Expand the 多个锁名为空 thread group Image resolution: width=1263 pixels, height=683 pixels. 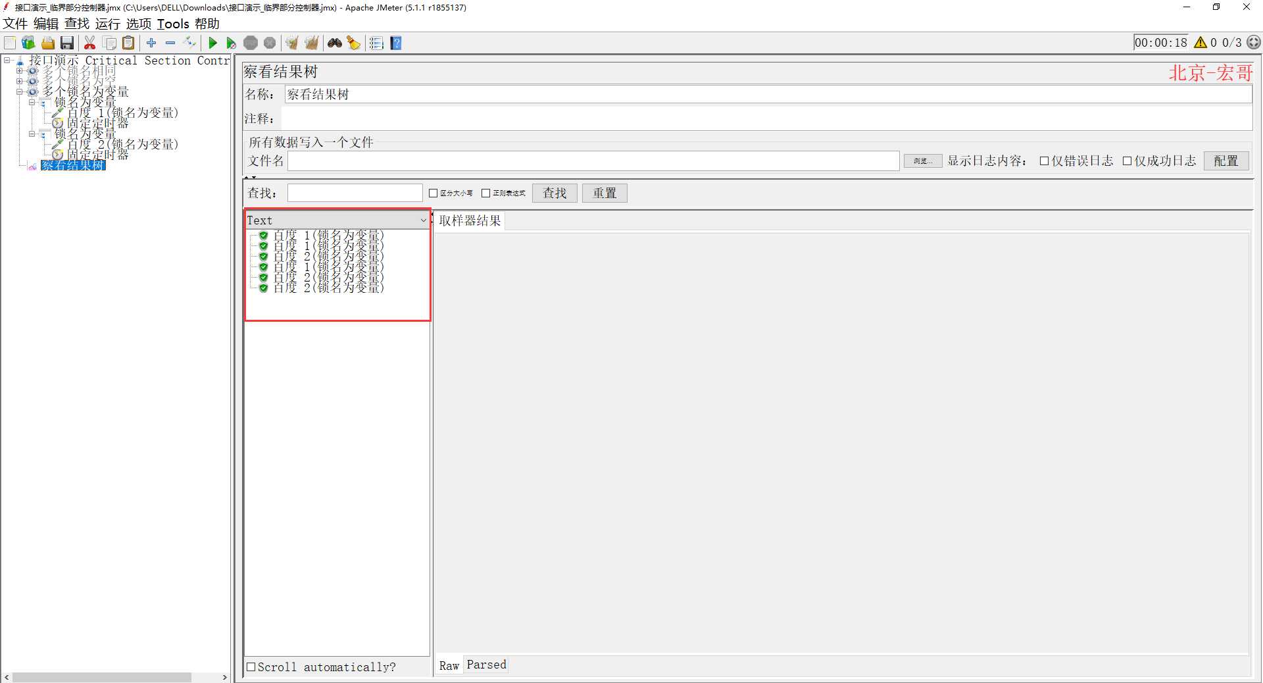click(20, 81)
